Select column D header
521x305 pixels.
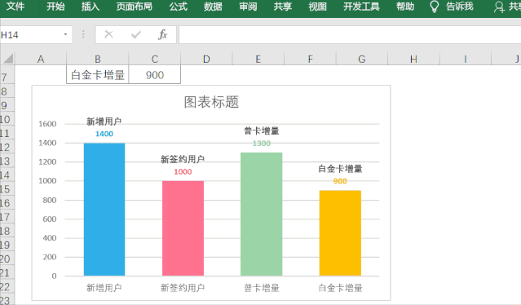coord(206,60)
